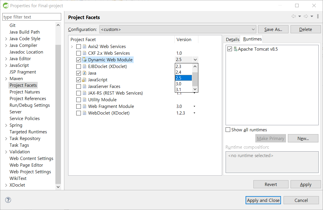Click the Utility Module facet icon
Viewport: 323px width, 210px height.
[x=84, y=100]
